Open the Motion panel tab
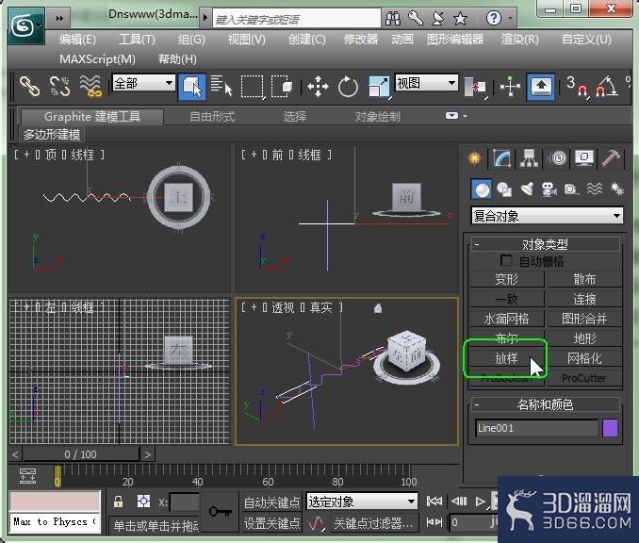639x543 pixels. (x=558, y=158)
